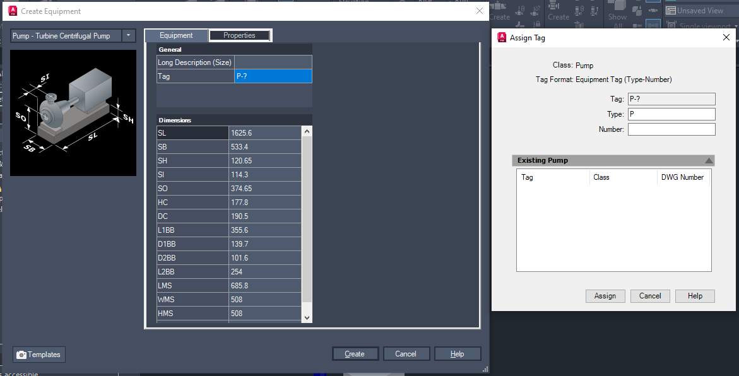739x376 pixels.
Task: Click the Assign button
Action: (x=605, y=296)
